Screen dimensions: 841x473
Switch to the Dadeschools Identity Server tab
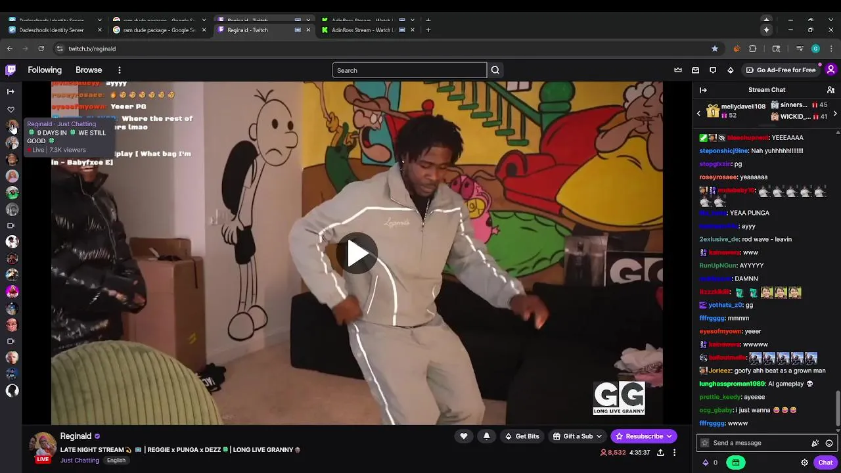coord(55,30)
